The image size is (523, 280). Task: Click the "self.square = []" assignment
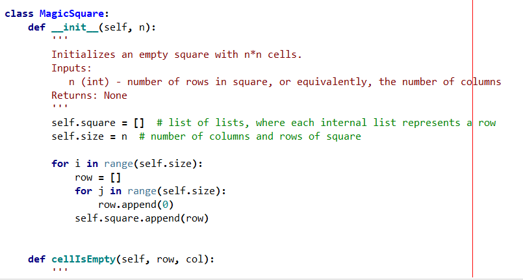click(x=97, y=123)
